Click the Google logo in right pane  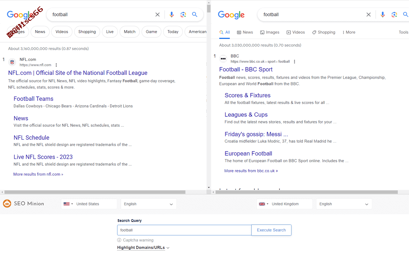point(231,15)
